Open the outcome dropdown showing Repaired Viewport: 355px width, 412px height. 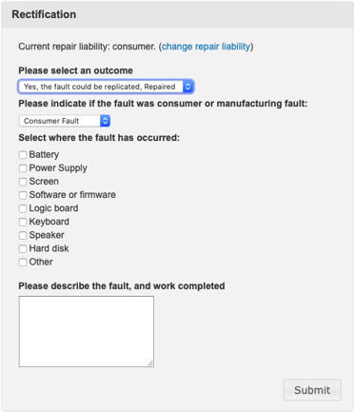(x=106, y=87)
